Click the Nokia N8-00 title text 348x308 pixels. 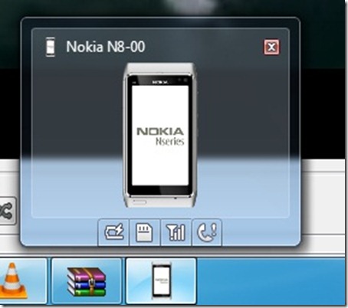pyautogui.click(x=106, y=47)
